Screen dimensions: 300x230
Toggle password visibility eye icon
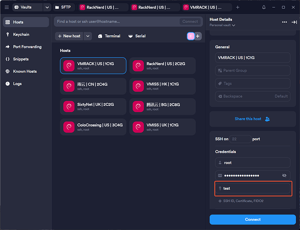tap(284, 175)
